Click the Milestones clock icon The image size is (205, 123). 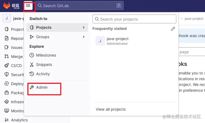point(32,55)
